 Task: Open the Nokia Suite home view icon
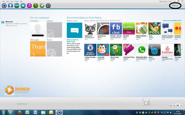click(x=4, y=6)
